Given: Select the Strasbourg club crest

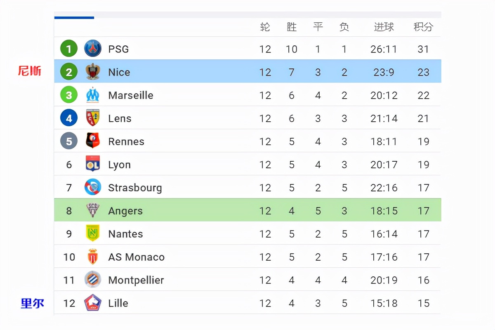Looking at the screenshot, I should [93, 187].
